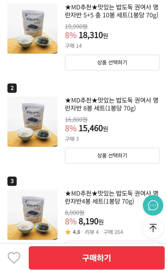This screenshot has height=270, width=167.
Task: Tap the scroll-to-top arrow icon
Action: (153, 228)
